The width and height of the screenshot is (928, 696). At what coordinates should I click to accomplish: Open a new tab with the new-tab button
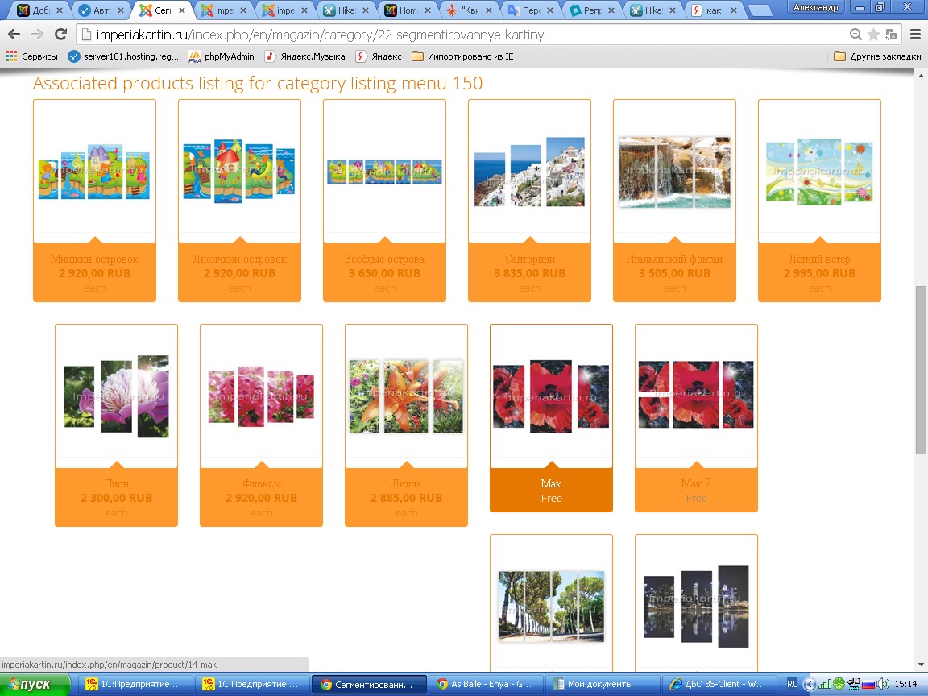(x=760, y=10)
